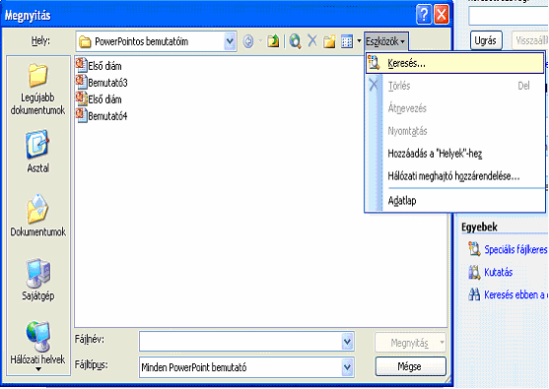Select the Sajátgép computer icon
This screenshot has width=549, height=389.
point(37,273)
